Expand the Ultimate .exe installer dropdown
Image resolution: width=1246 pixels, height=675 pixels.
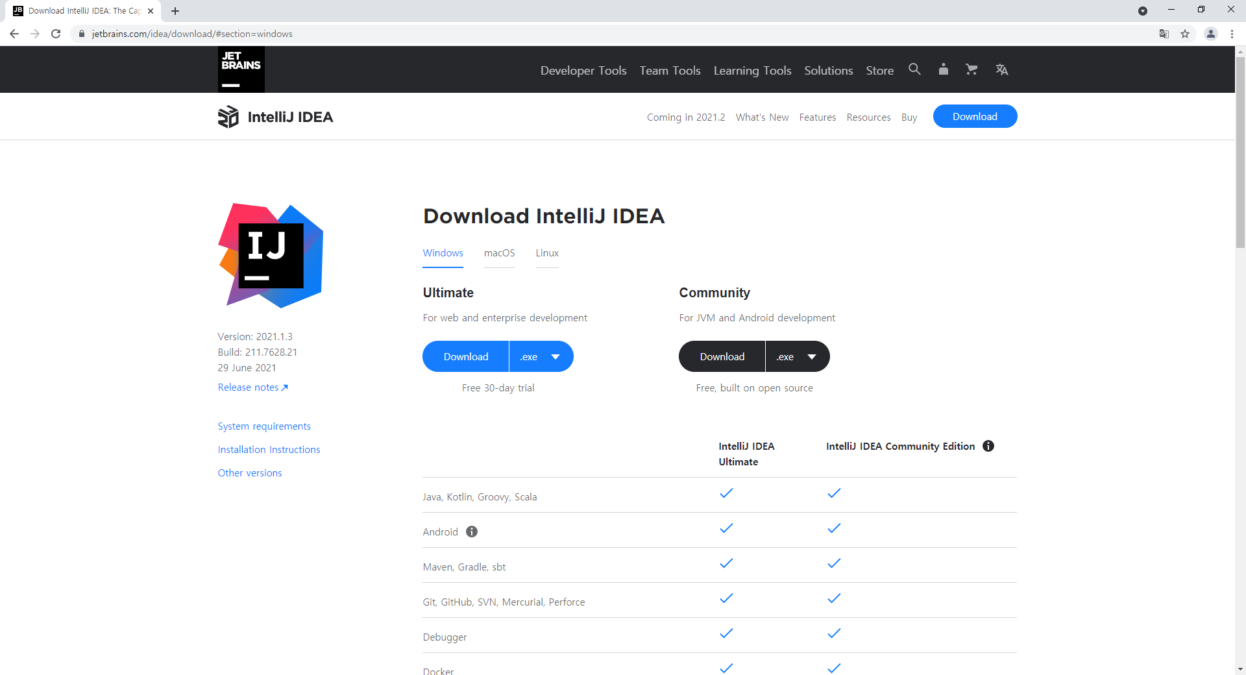[541, 356]
